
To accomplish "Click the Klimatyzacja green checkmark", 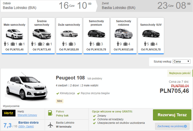I will (x=58, y=94).
